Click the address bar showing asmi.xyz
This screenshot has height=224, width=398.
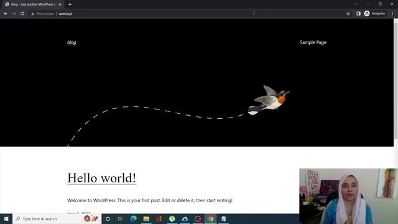pyautogui.click(x=188, y=14)
